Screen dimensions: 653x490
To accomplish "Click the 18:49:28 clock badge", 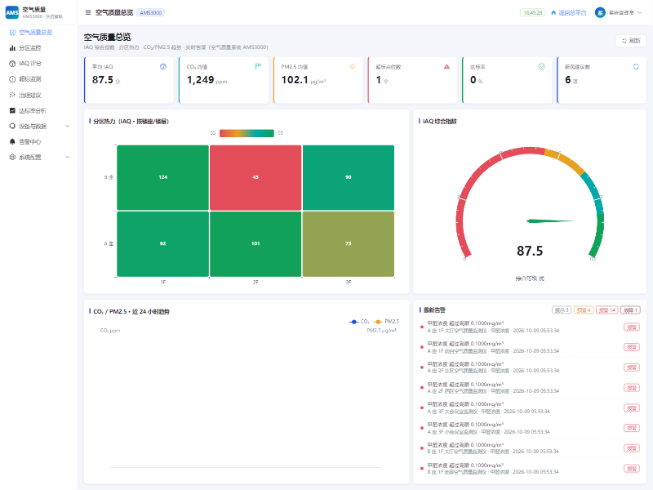I will point(533,13).
